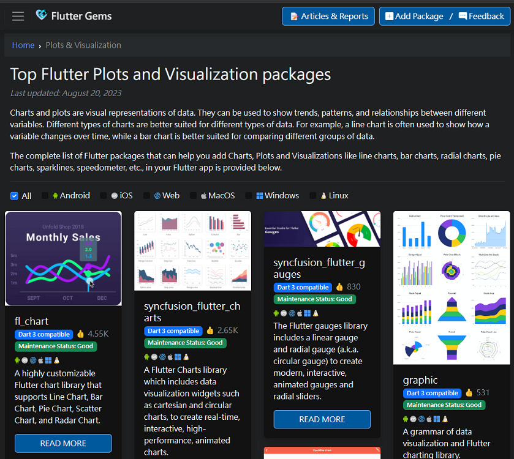Enable the Linux filter checkbox

point(312,195)
